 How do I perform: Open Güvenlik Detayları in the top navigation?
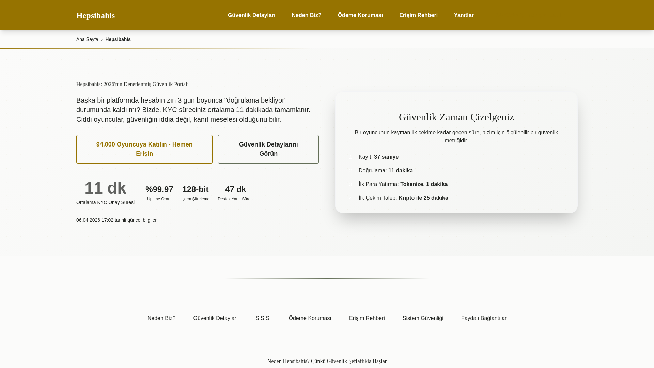pyautogui.click(x=251, y=15)
